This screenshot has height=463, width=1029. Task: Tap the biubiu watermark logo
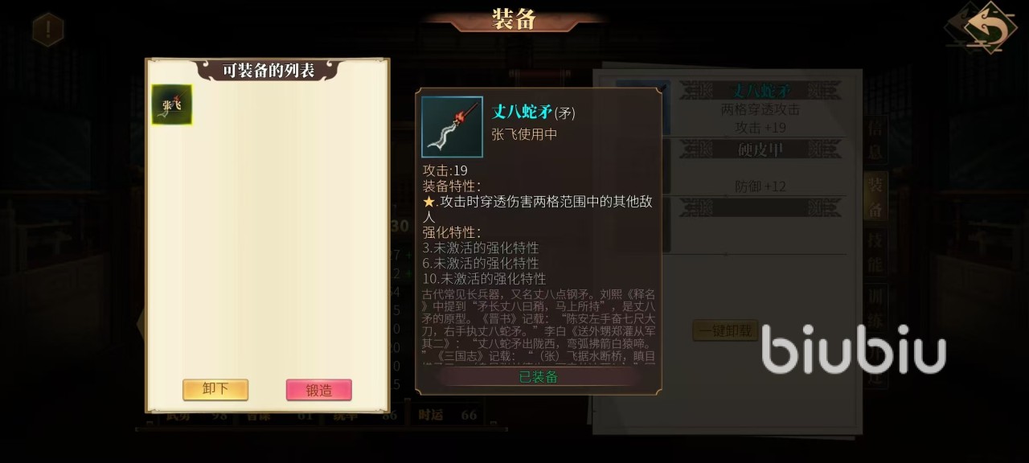click(854, 350)
